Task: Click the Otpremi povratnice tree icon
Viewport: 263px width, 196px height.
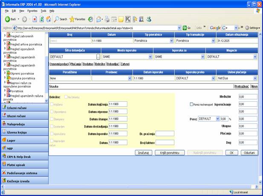Action: (8, 73)
